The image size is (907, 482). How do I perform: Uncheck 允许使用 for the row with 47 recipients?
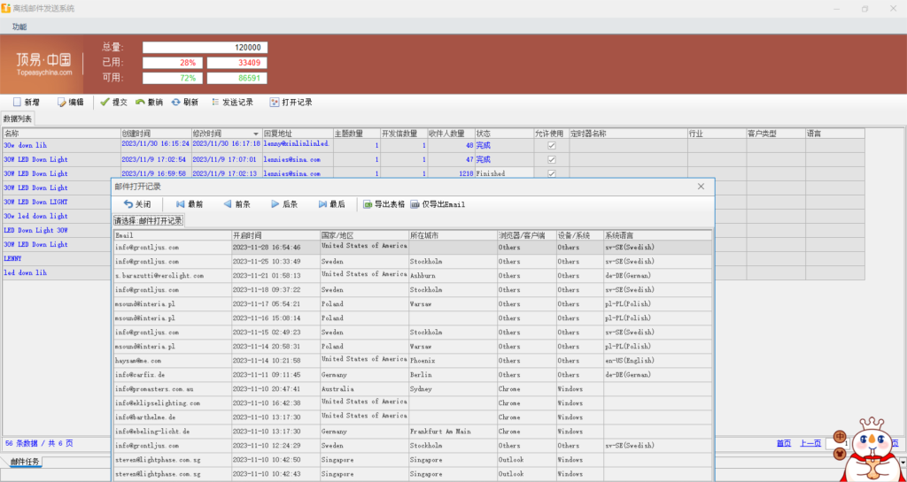551,159
